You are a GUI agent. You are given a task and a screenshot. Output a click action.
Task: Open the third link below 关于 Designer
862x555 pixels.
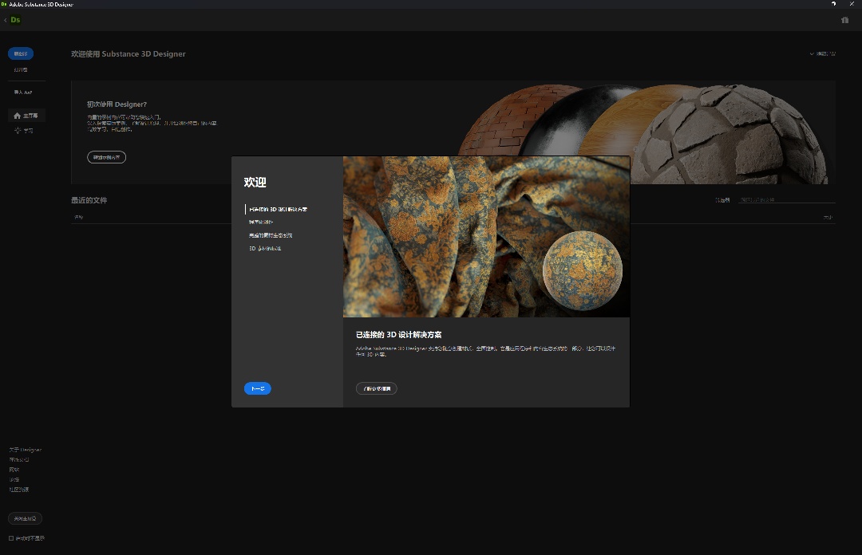pyautogui.click(x=14, y=470)
